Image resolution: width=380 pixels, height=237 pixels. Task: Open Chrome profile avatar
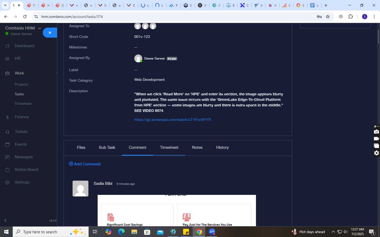coord(365,17)
